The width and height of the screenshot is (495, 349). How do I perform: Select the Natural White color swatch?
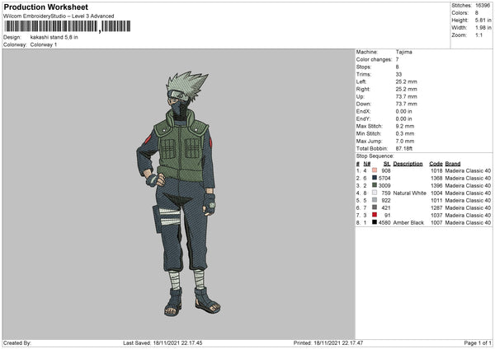[375, 193]
